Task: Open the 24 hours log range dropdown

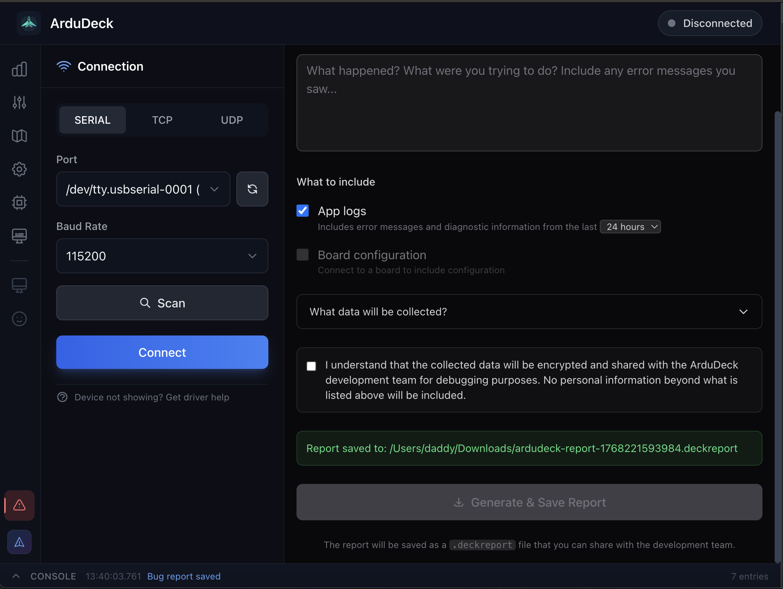Action: point(630,227)
